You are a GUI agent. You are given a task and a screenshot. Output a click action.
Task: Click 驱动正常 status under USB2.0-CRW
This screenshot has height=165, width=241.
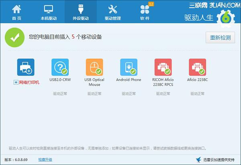[60, 94]
